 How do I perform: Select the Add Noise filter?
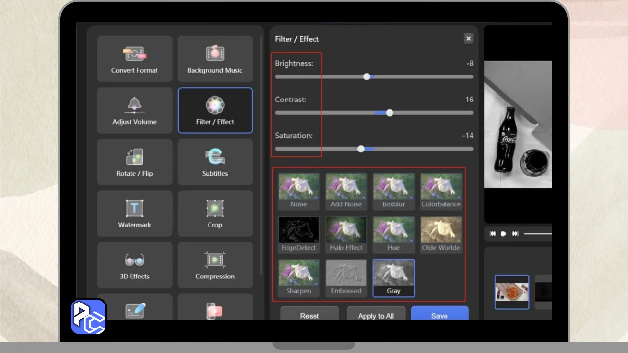point(346,191)
